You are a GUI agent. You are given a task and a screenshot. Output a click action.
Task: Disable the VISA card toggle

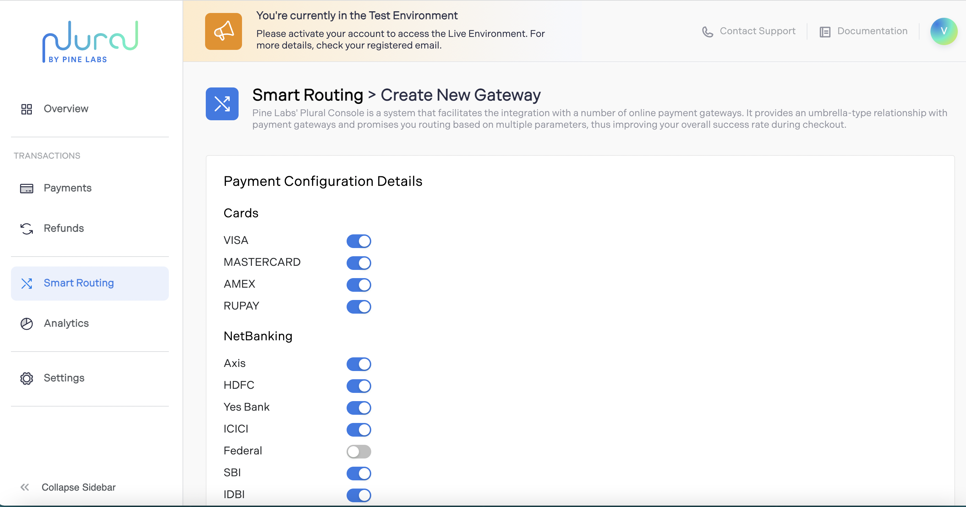[x=359, y=241]
